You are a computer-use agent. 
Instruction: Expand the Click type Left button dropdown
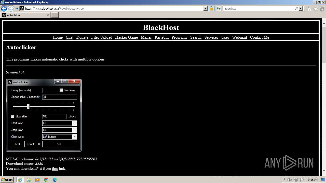[x=74, y=137]
